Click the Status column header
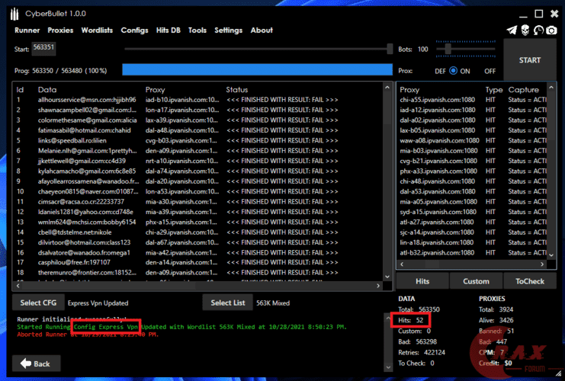 [236, 90]
